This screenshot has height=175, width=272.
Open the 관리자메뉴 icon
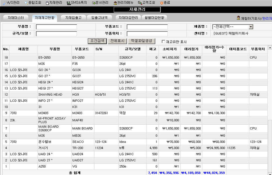coord(115,3)
